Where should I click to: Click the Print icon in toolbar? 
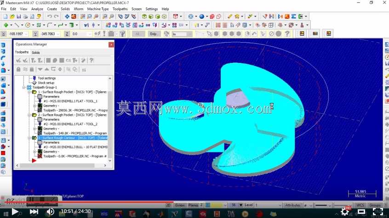point(25,17)
